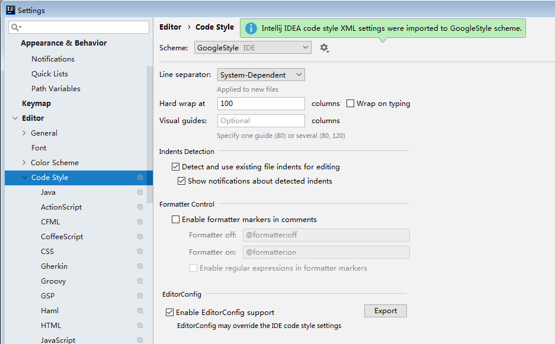Click the Export button

pyautogui.click(x=385, y=311)
